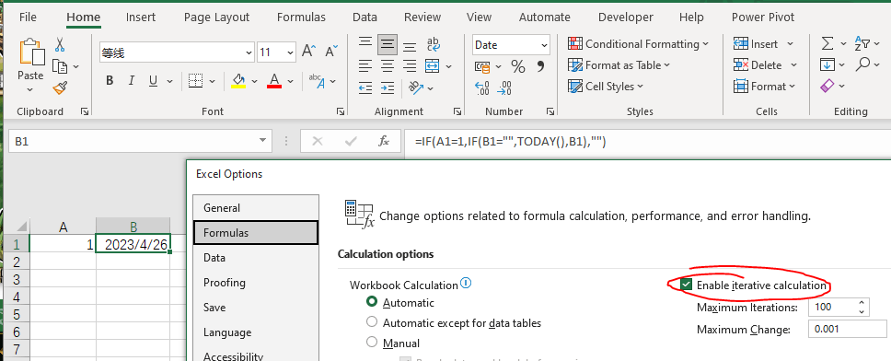Open the Name Box dropdown arrow
The height and width of the screenshot is (361, 891).
point(262,141)
